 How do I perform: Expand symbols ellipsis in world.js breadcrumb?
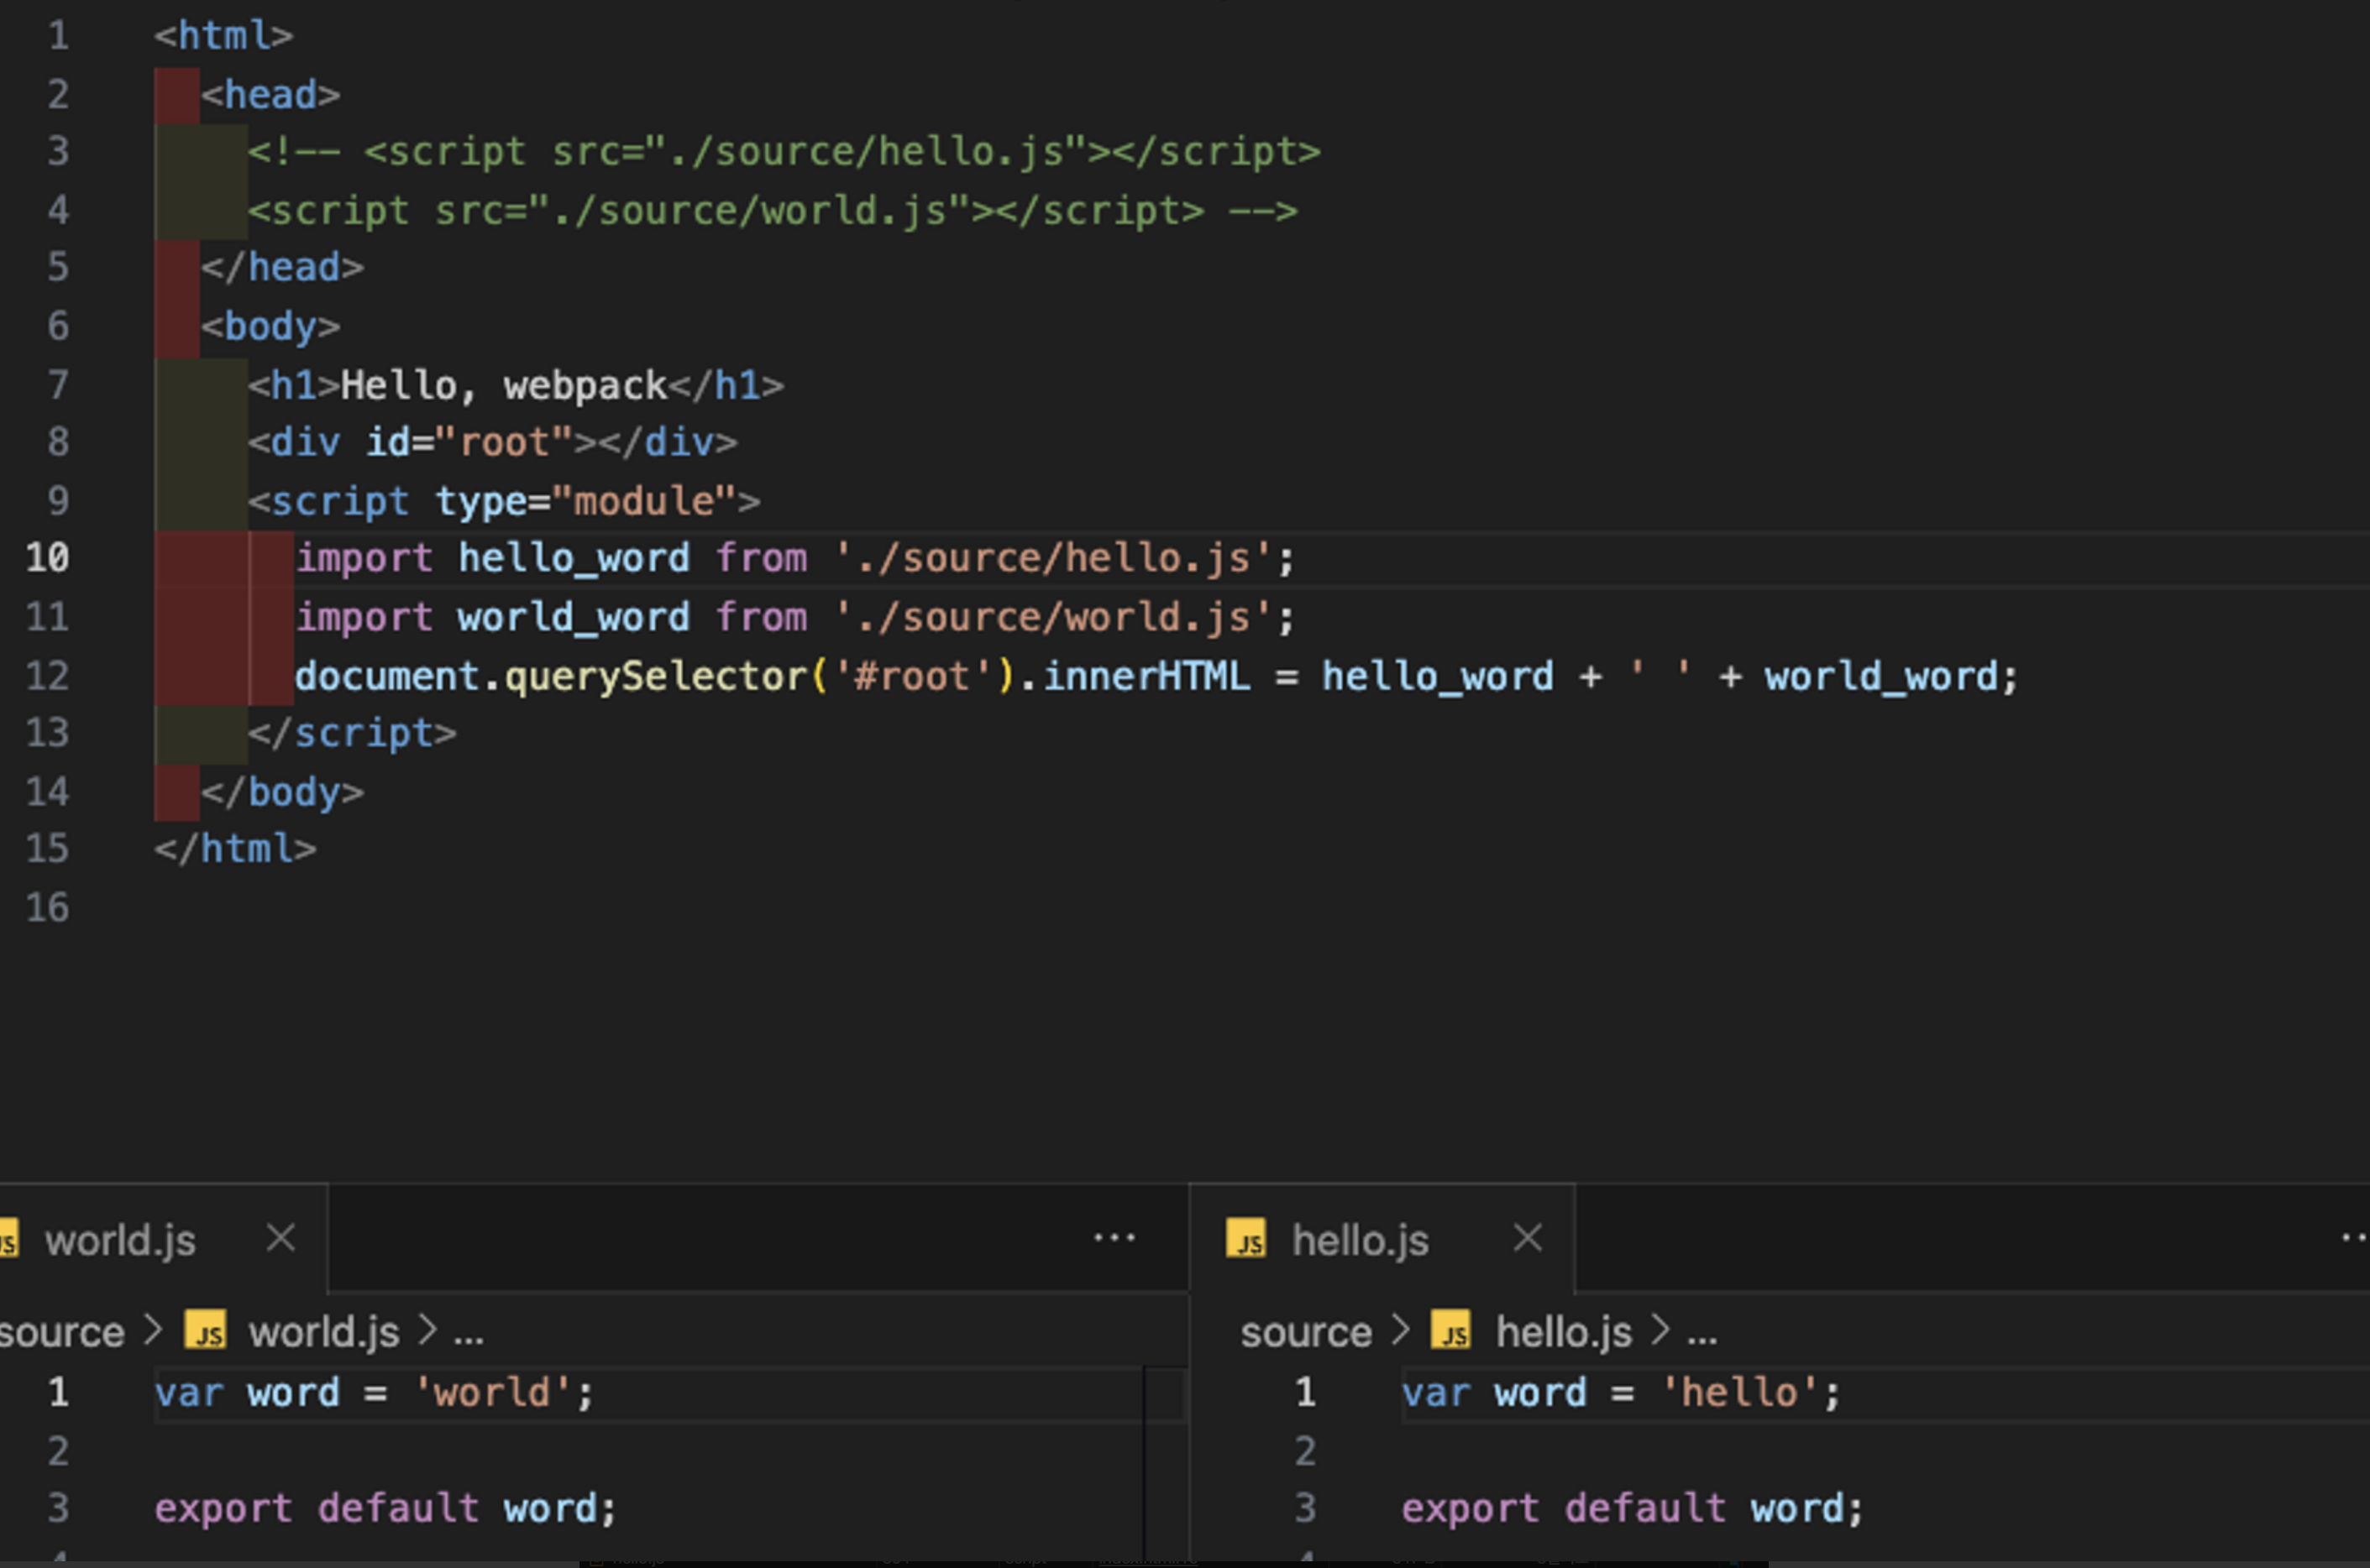468,1334
